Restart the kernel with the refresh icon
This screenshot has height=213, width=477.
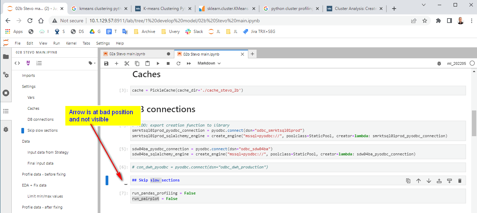point(178,63)
